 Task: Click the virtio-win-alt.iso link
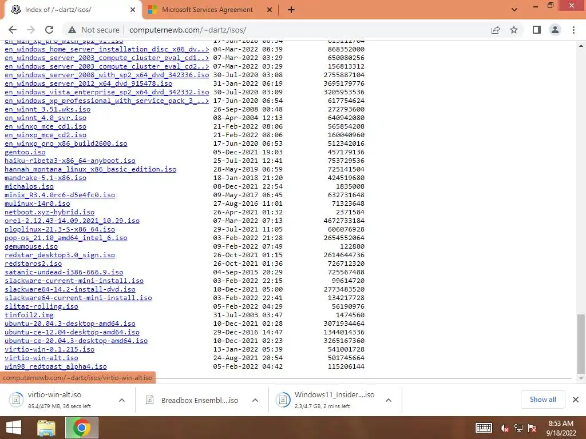[41, 358]
